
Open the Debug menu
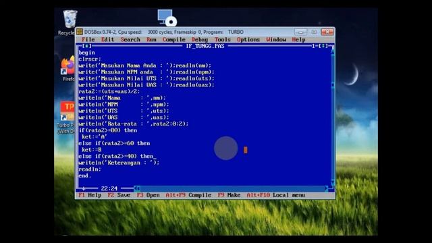[200, 40]
